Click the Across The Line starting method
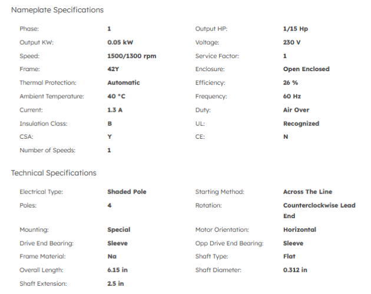The height and width of the screenshot is (294, 371). click(307, 192)
